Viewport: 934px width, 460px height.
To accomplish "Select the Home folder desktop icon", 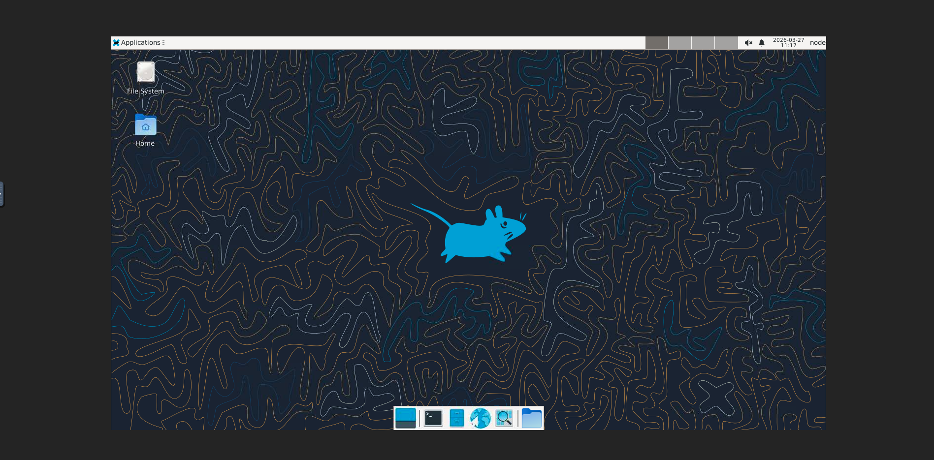I will click(145, 126).
